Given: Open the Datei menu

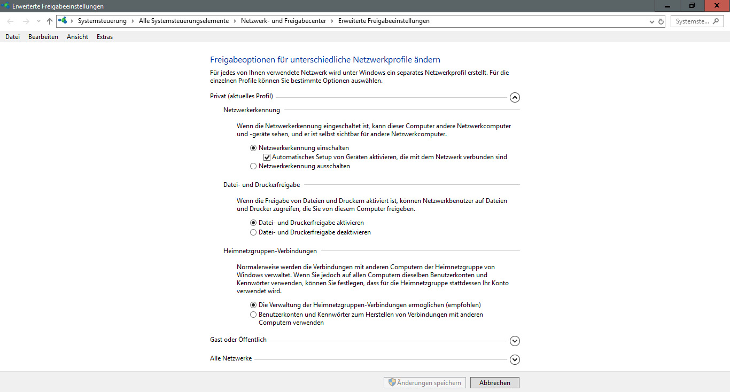Looking at the screenshot, I should tap(12, 37).
